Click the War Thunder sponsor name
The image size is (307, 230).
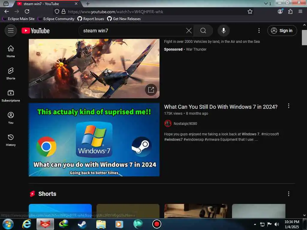tap(196, 49)
